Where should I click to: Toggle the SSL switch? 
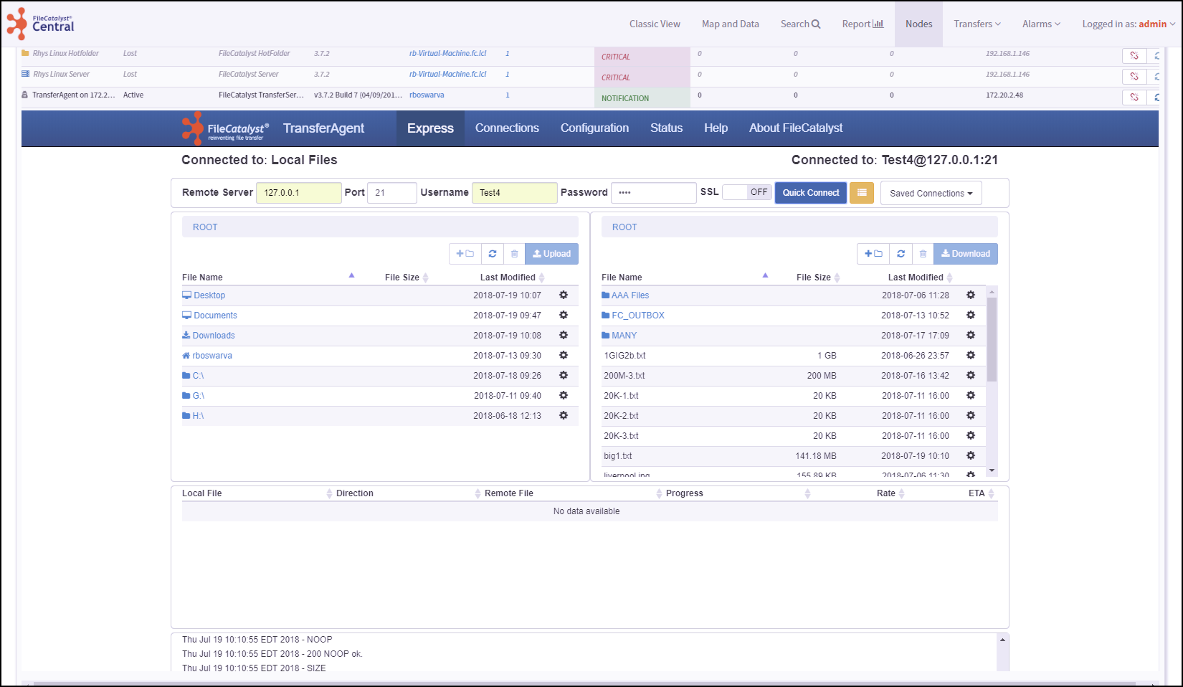click(747, 192)
